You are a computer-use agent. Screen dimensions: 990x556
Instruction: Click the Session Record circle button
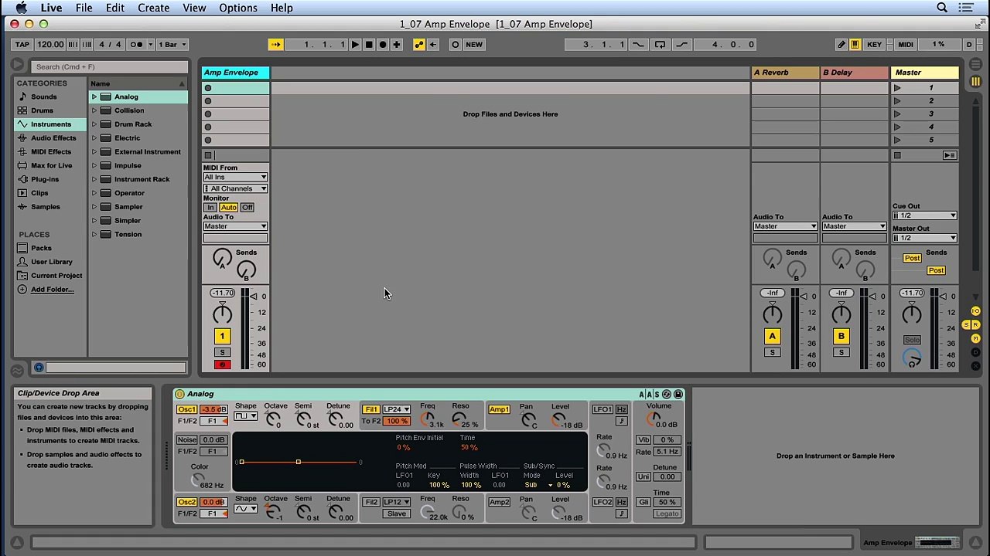[x=456, y=45]
